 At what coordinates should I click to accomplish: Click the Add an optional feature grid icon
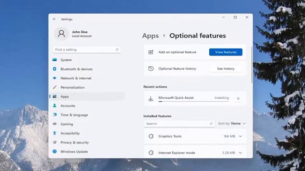point(151,52)
